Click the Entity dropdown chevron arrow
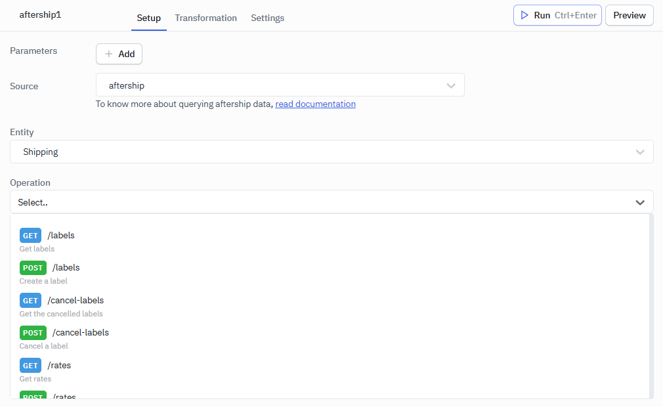The width and height of the screenshot is (663, 407). (x=640, y=152)
